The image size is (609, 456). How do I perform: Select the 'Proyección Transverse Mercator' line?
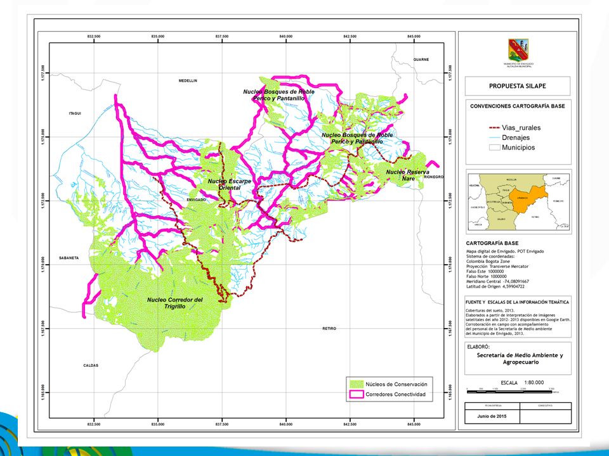[x=497, y=267]
